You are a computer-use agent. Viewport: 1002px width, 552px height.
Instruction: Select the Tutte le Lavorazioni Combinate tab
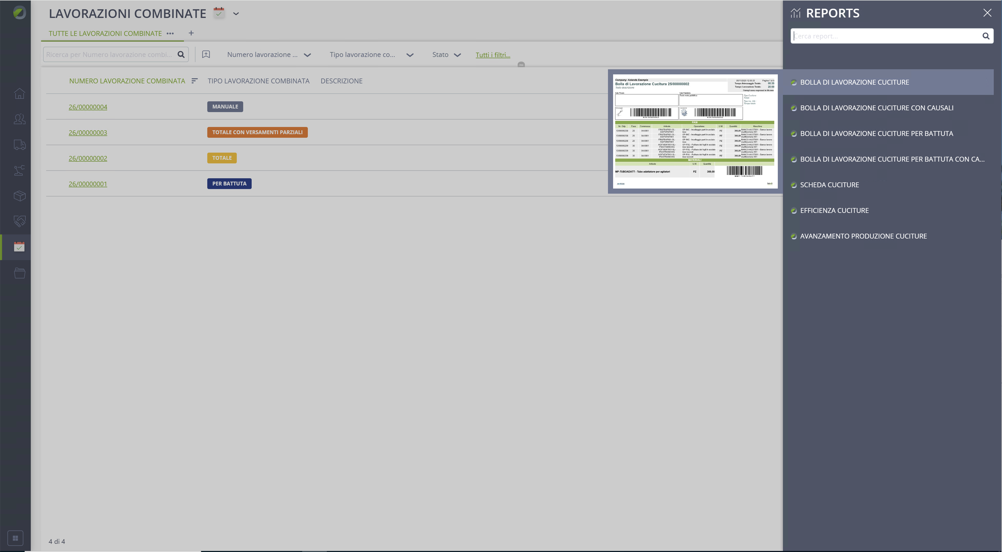tap(105, 33)
